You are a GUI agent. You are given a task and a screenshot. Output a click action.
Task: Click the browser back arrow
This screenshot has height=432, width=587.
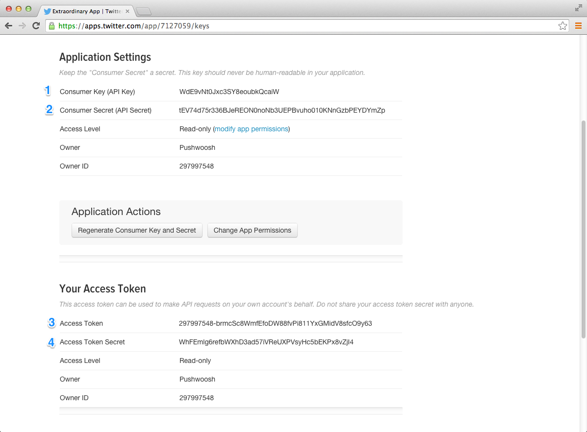click(9, 26)
